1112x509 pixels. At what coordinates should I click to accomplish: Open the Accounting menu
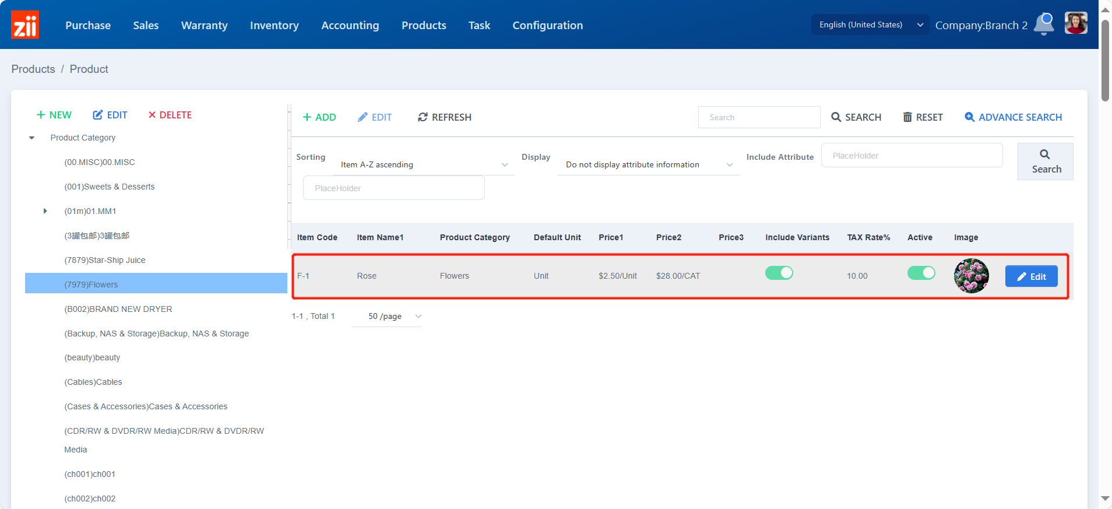350,25
